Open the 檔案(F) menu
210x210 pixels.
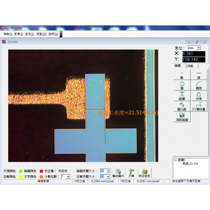[8, 34]
